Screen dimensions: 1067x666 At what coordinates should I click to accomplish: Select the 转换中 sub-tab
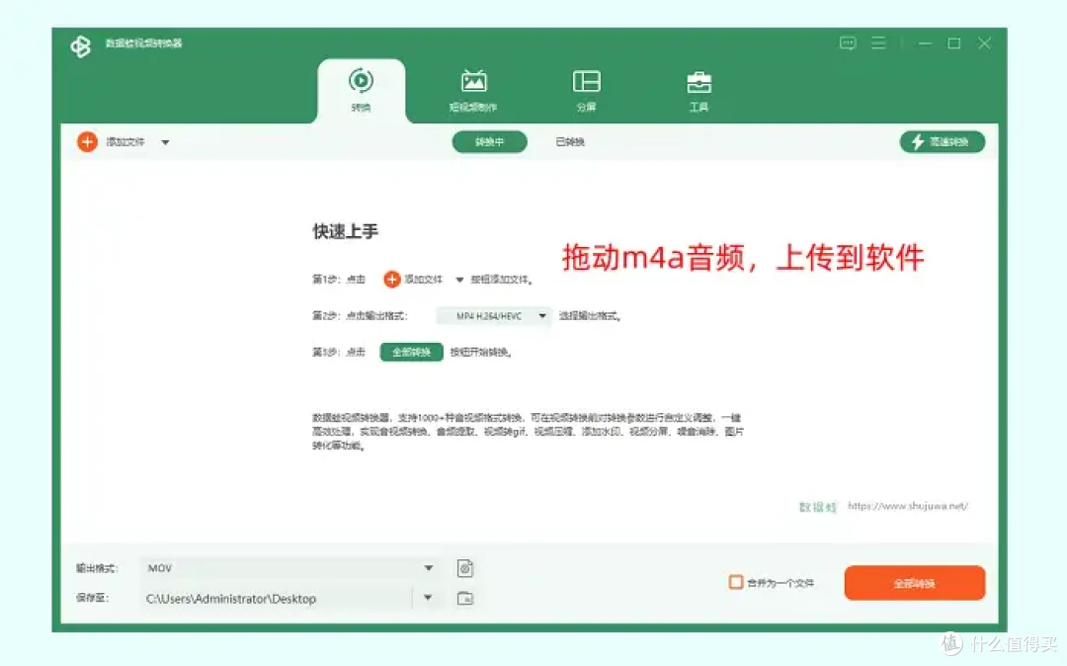(x=489, y=142)
